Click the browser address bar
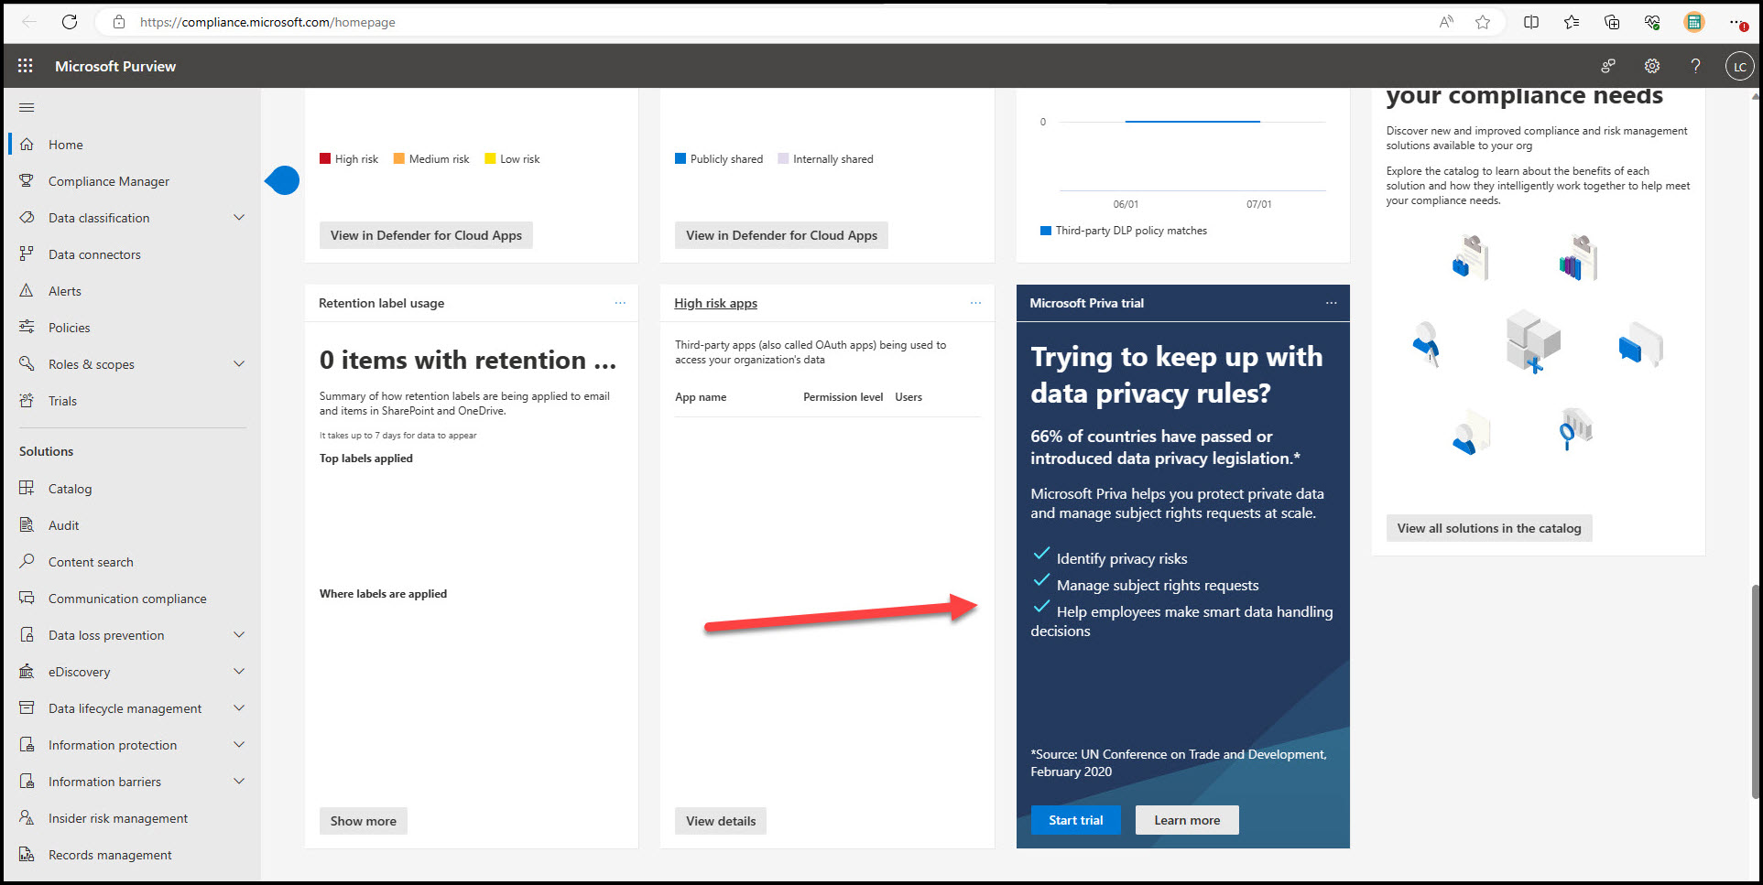 pyautogui.click(x=733, y=22)
